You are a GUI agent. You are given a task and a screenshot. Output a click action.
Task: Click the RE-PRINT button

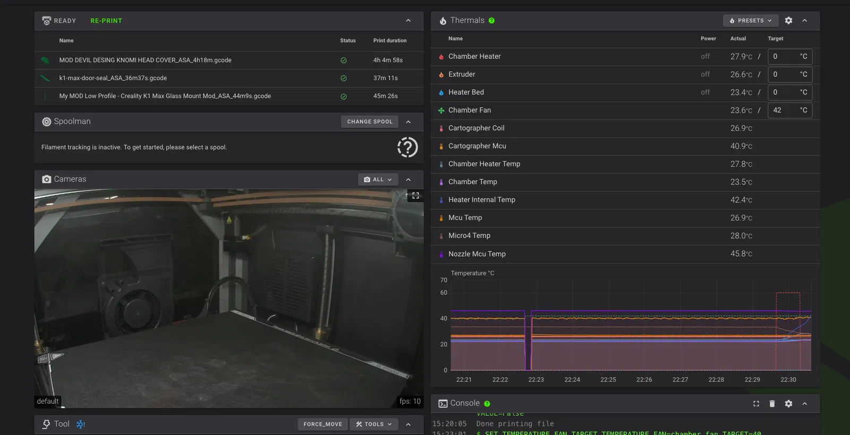(x=106, y=21)
